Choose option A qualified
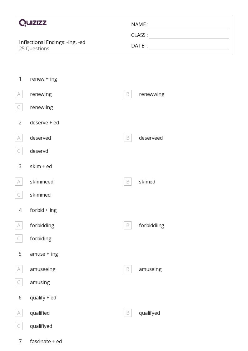The height and width of the screenshot is (351, 248). point(19,313)
